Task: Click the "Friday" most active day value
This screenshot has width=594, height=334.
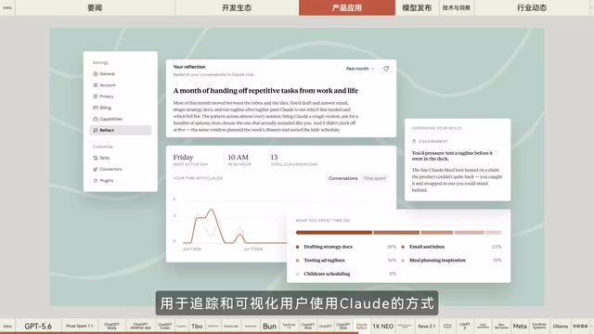Action: (x=183, y=157)
